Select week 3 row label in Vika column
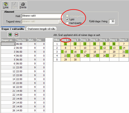129x113 pixels. pos(57,52)
